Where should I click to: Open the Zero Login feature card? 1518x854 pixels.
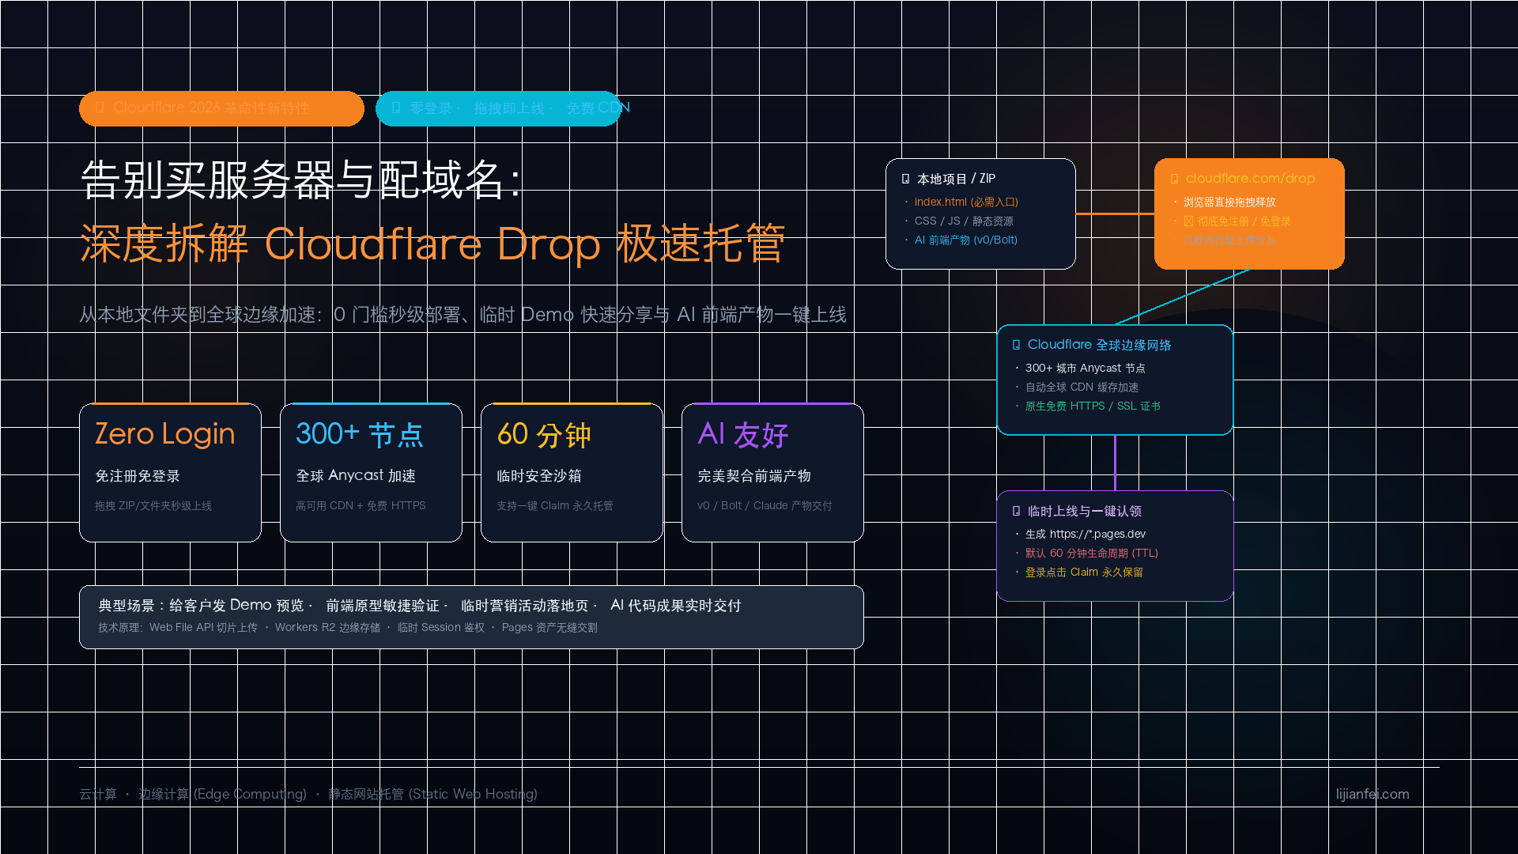170,473
